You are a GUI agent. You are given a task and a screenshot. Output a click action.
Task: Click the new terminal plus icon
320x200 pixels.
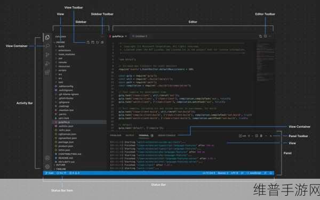[x=249, y=136]
